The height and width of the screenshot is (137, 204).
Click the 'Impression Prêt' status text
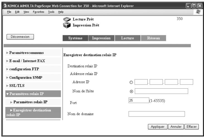pos(86,25)
